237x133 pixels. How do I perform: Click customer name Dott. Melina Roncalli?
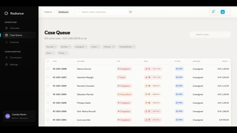(86, 111)
